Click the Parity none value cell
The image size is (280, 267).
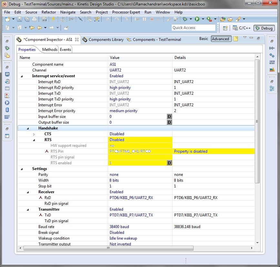pyautogui.click(x=140, y=175)
